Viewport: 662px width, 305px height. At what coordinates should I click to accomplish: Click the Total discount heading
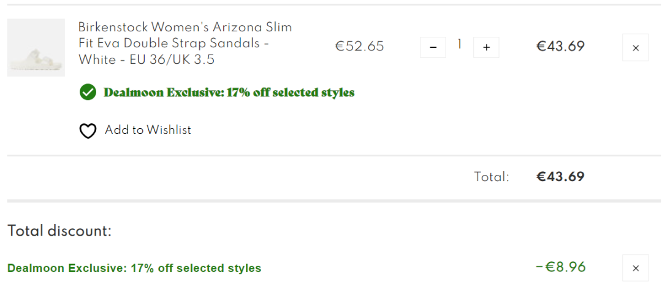pyautogui.click(x=59, y=231)
